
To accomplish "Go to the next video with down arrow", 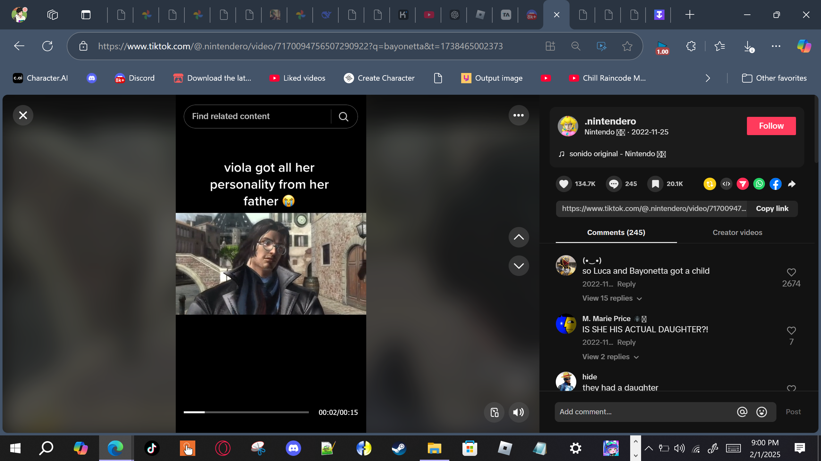I will coord(518,265).
